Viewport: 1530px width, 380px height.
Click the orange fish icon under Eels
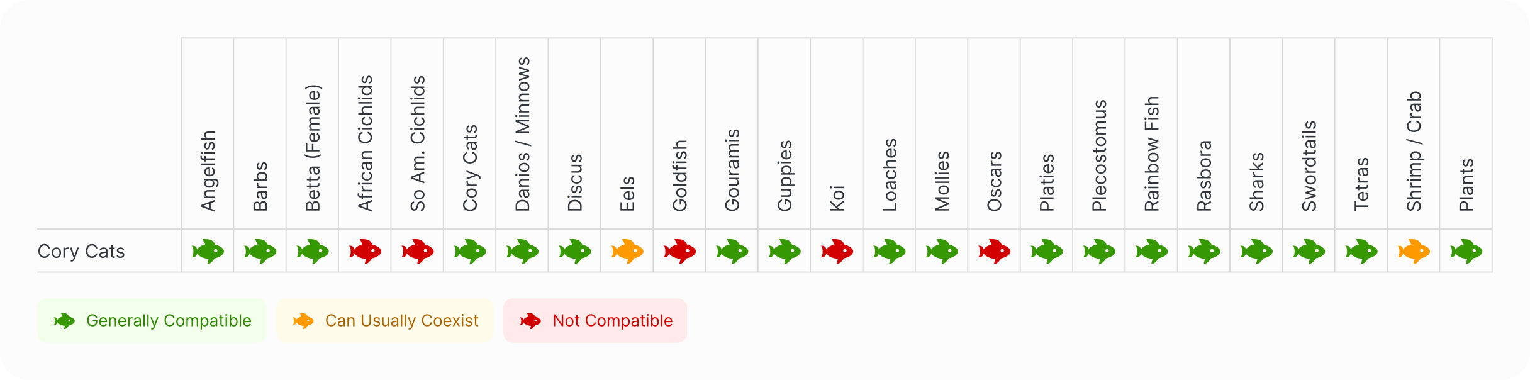(x=627, y=251)
